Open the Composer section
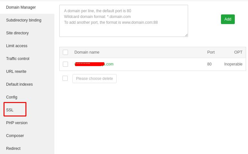Image resolution: width=248 pixels, height=154 pixels. point(15,136)
